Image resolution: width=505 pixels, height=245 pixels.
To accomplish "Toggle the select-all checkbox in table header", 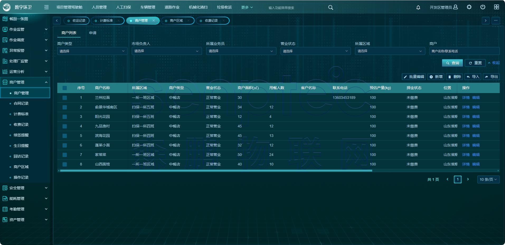I will pyautogui.click(x=65, y=88).
